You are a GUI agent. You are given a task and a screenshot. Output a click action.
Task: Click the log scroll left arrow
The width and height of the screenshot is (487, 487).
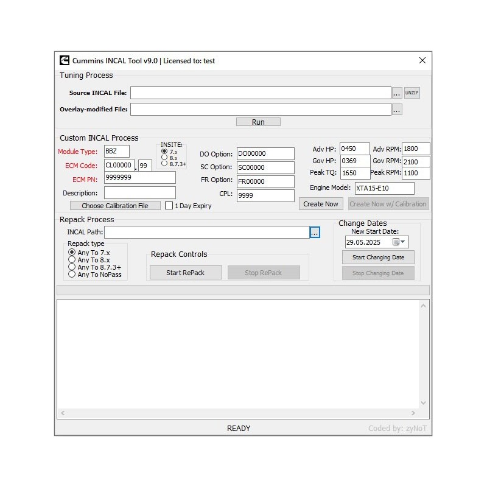pos(63,413)
